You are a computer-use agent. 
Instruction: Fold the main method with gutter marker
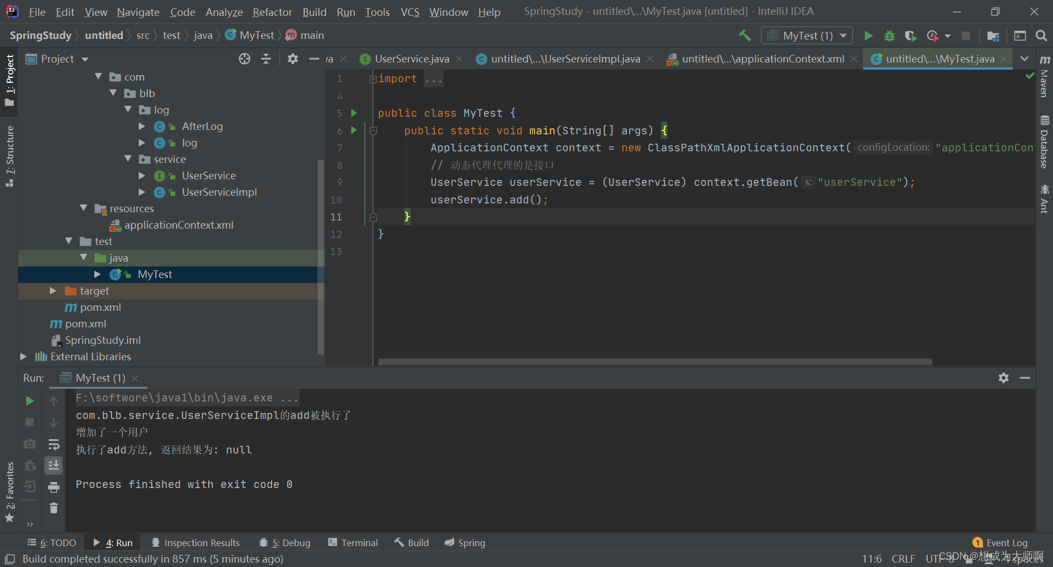(x=373, y=131)
